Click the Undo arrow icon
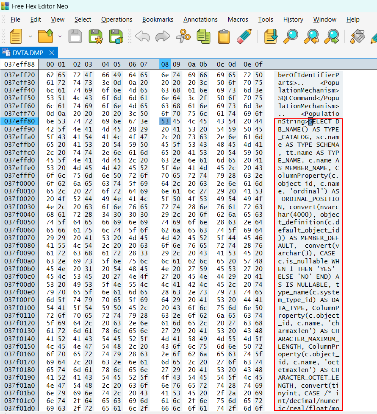The height and width of the screenshot is (414, 377). coord(142,36)
